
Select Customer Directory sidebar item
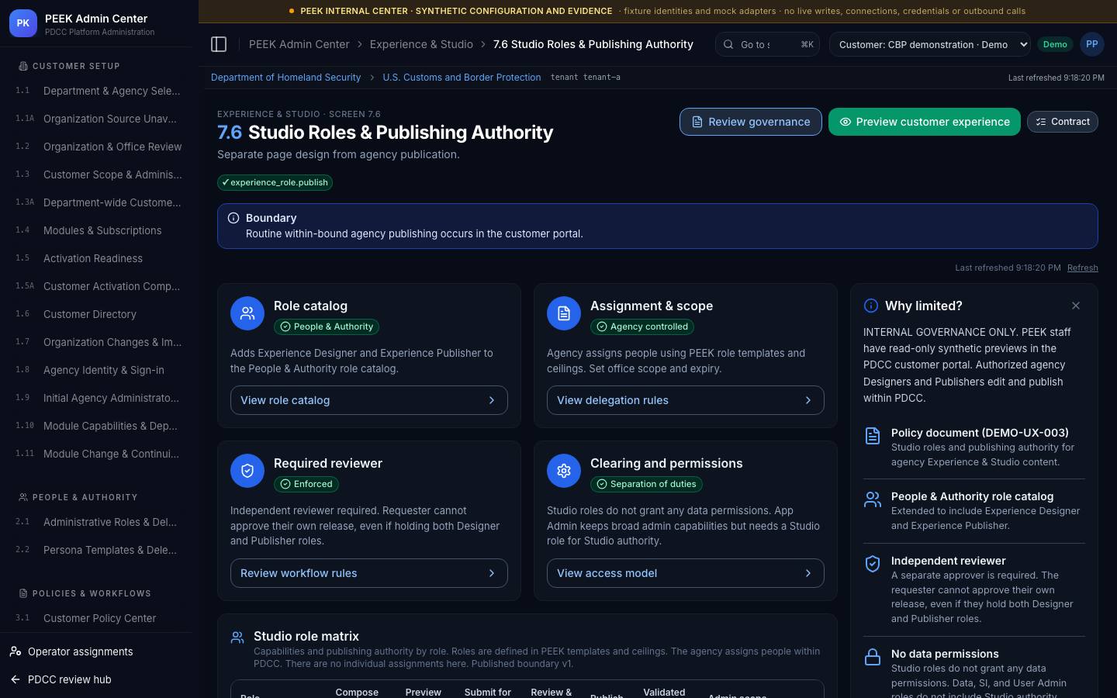pyautogui.click(x=99, y=314)
